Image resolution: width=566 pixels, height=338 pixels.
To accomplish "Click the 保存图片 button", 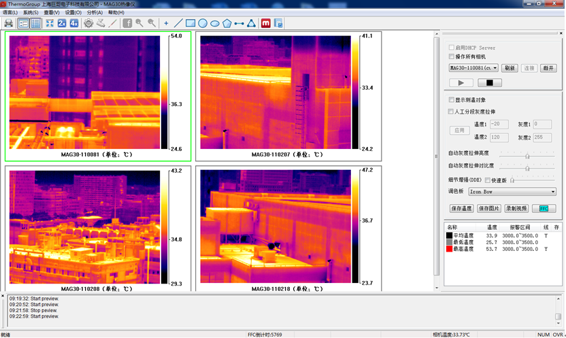I will [x=488, y=209].
